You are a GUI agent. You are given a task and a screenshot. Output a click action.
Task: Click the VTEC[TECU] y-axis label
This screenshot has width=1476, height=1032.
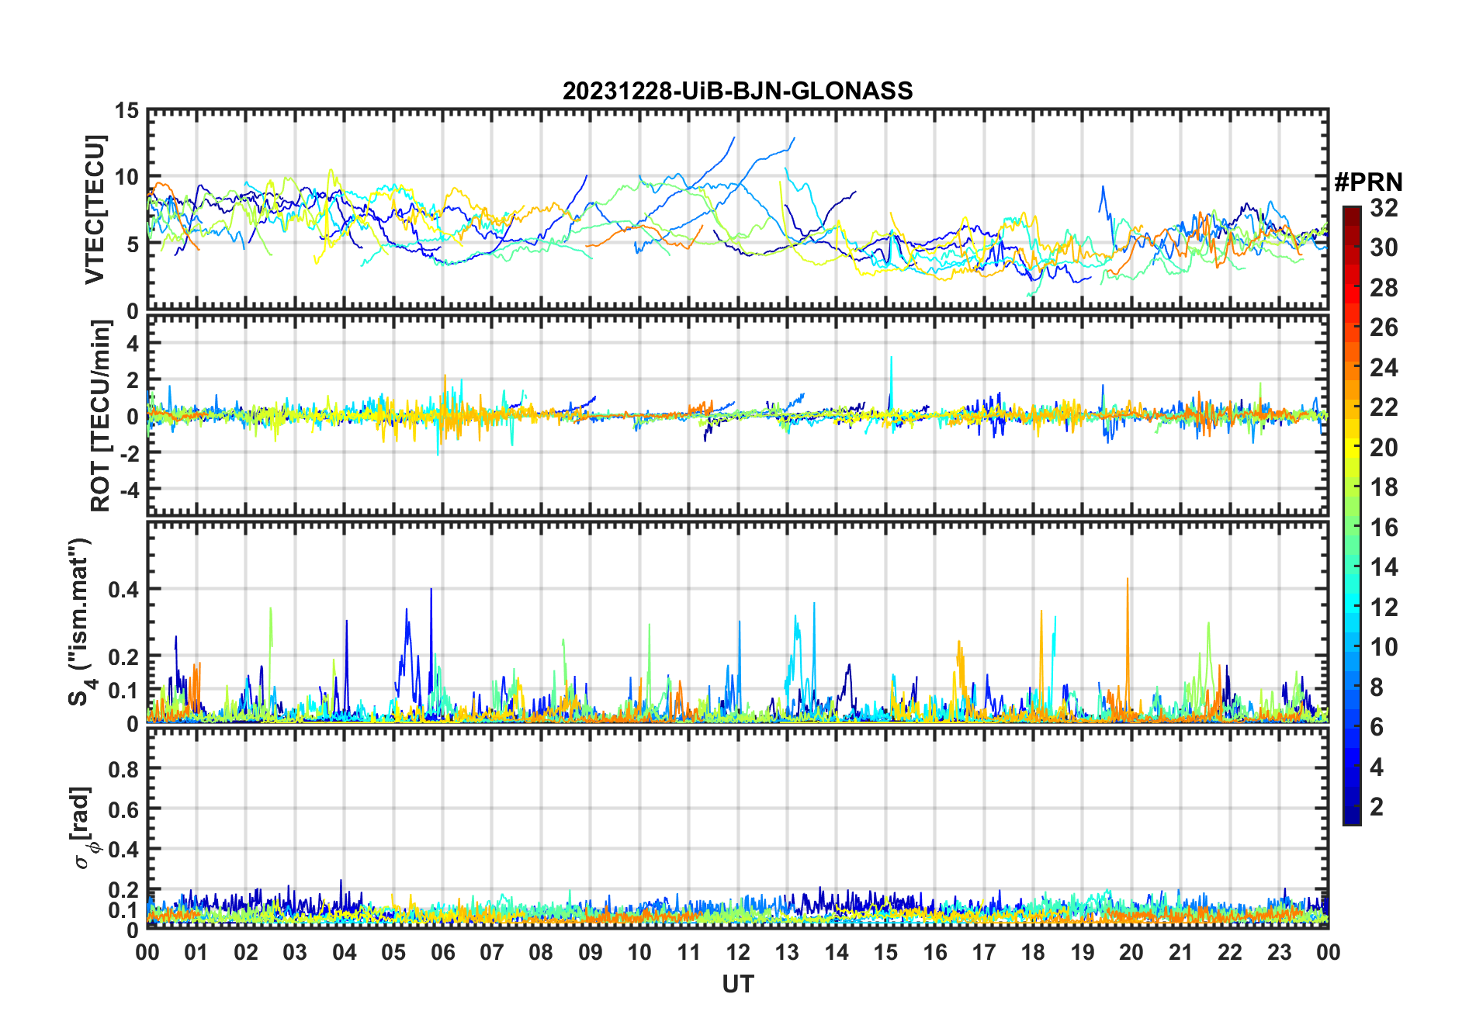pyautogui.click(x=95, y=210)
